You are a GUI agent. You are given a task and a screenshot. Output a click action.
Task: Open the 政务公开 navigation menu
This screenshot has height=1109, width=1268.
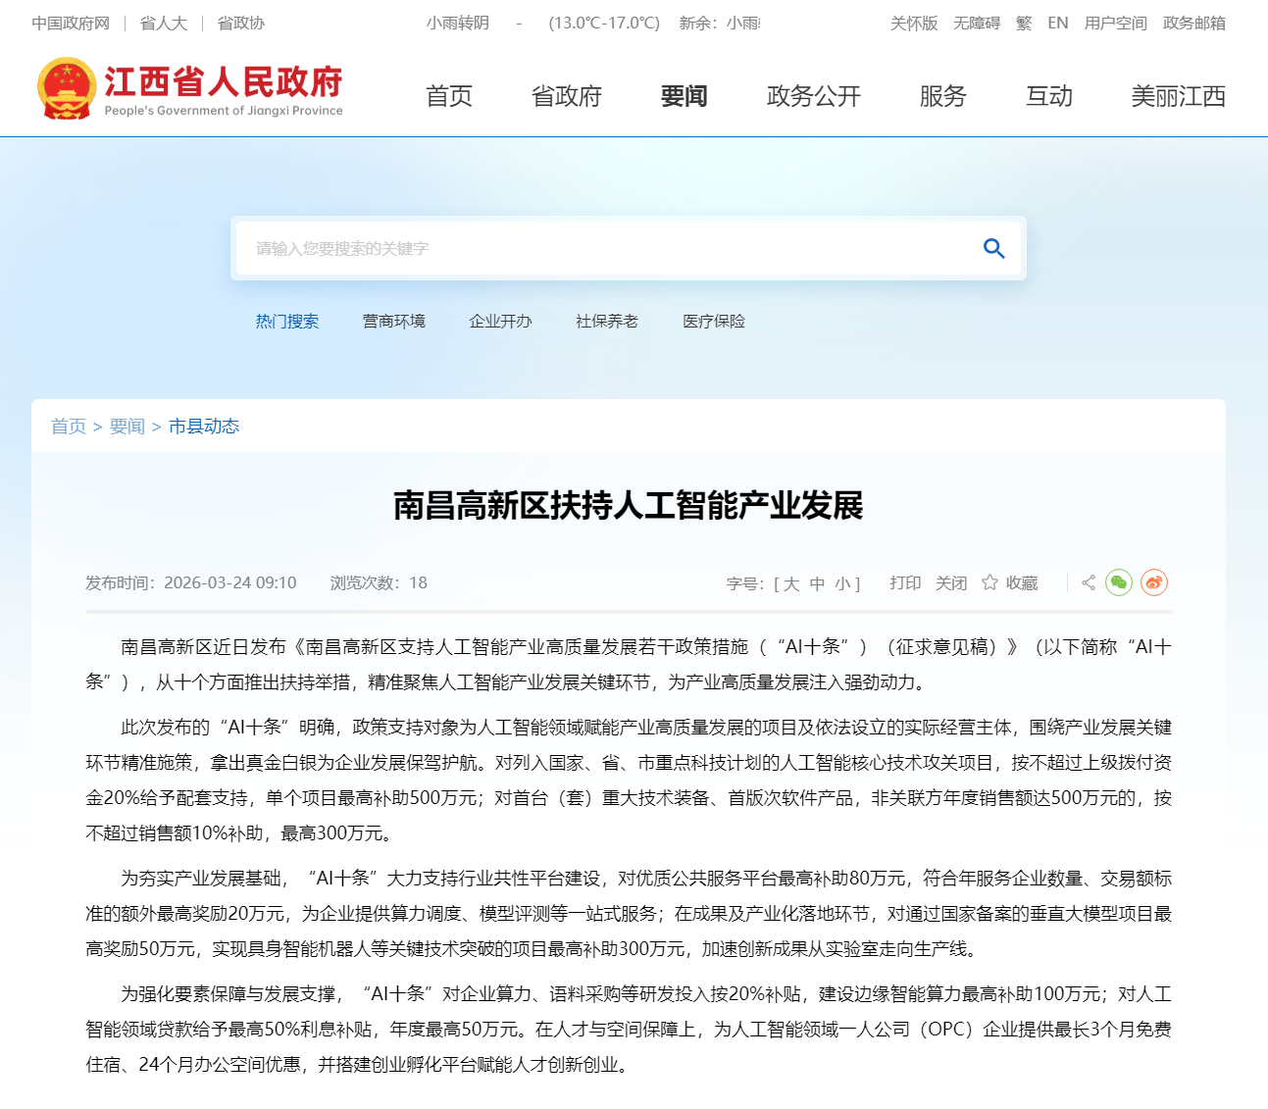pyautogui.click(x=813, y=96)
